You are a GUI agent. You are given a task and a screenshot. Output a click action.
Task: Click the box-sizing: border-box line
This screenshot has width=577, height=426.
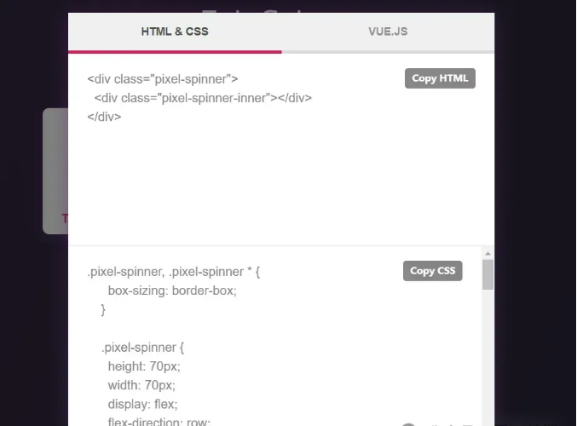tap(172, 291)
